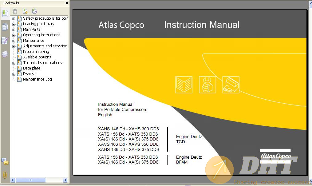Image resolution: width=312 pixels, height=186 pixels.
Task: Click 'XAVS 166 Dd - XAVS 350 DD6' line
Action: pyautogui.click(x=128, y=144)
